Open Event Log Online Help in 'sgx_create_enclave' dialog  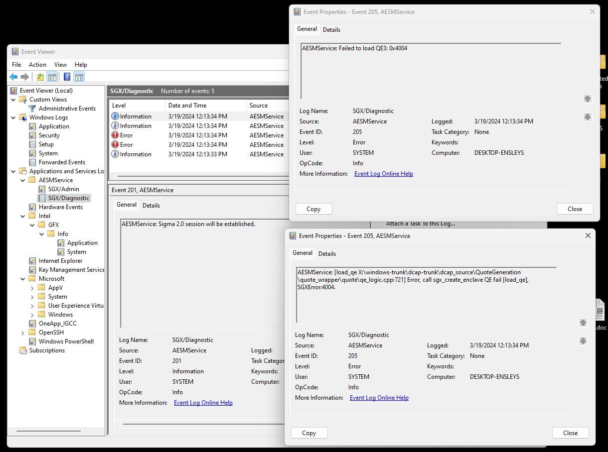tap(379, 398)
